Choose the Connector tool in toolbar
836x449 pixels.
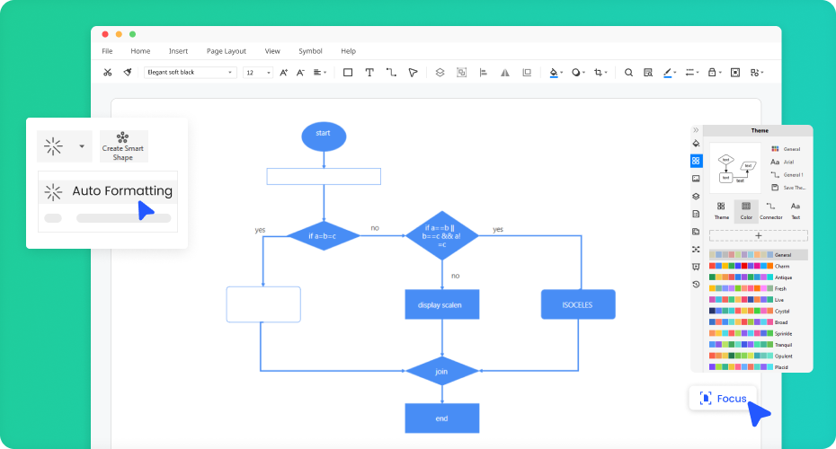pyautogui.click(x=391, y=73)
